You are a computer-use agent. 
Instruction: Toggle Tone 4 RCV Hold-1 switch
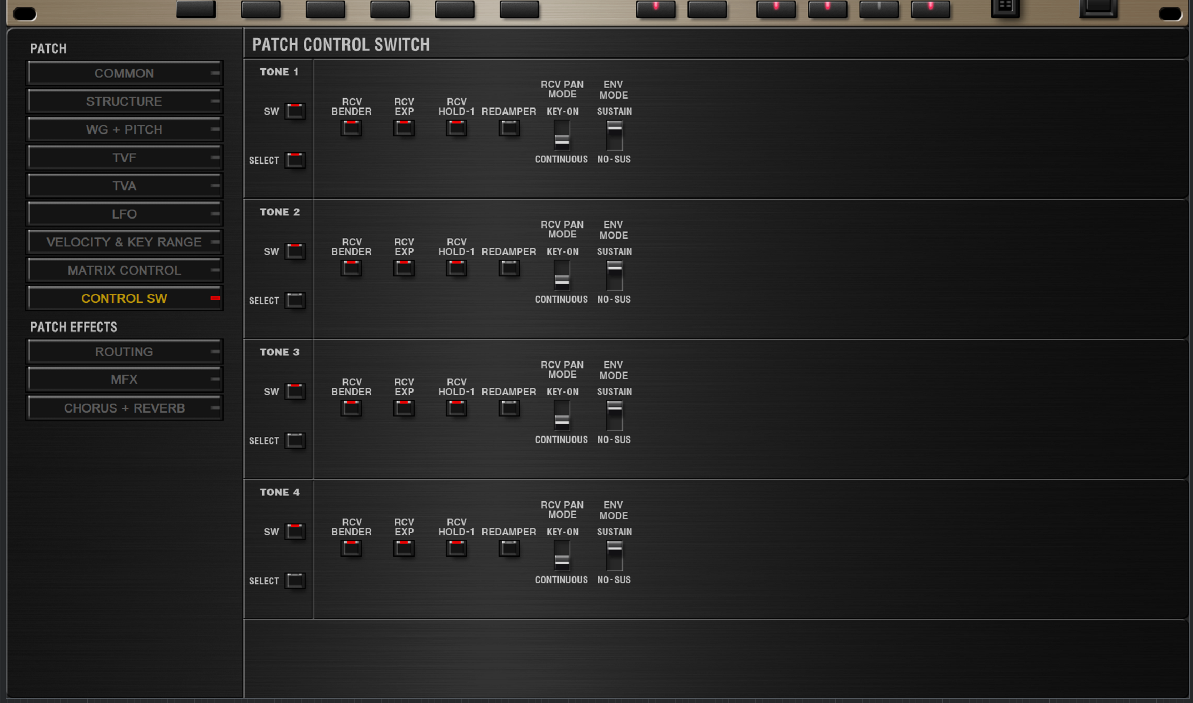[x=456, y=549]
